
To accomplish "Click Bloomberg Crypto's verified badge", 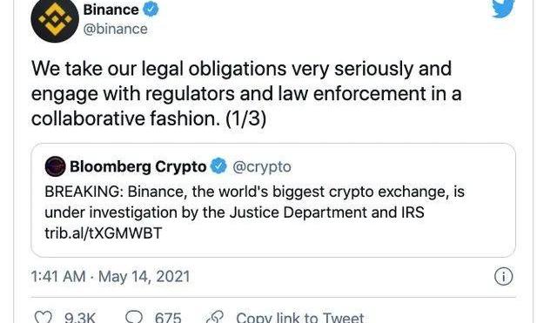I will pyautogui.click(x=218, y=166).
